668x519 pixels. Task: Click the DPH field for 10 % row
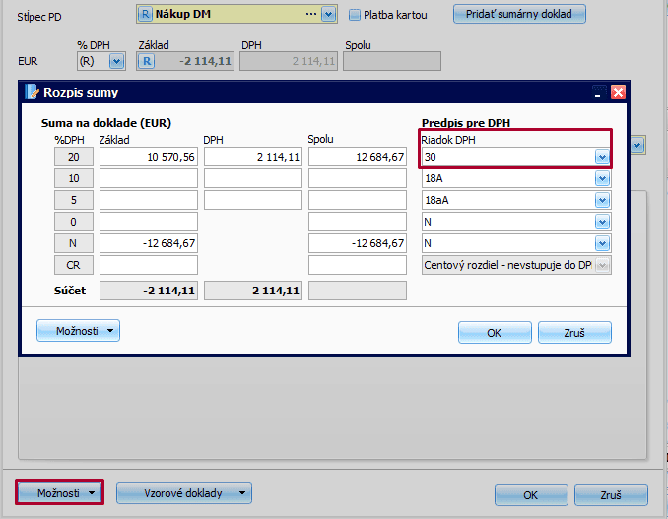coord(251,179)
